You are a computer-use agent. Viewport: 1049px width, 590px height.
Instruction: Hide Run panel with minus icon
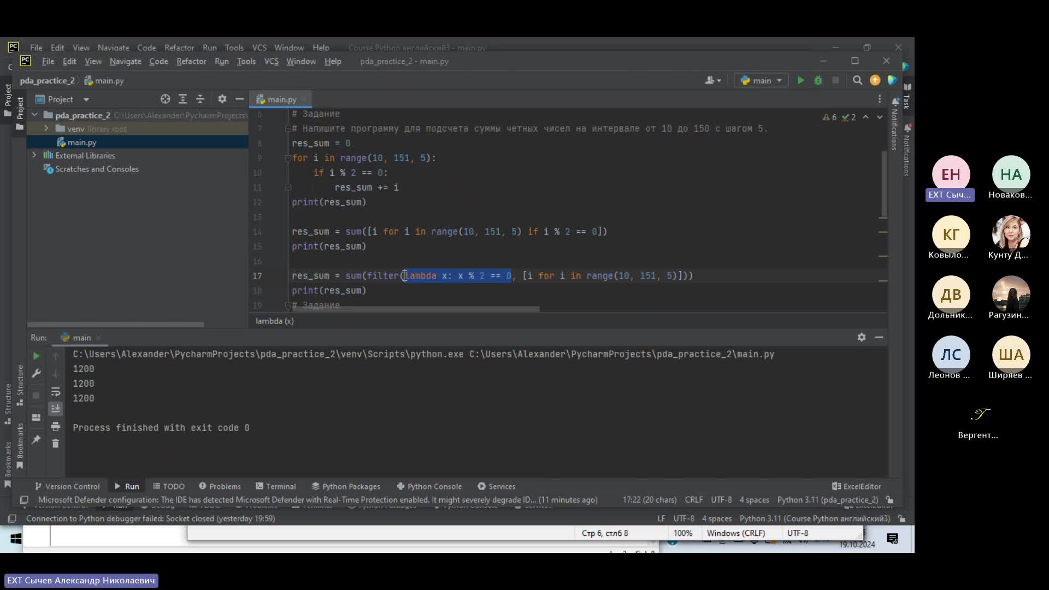[879, 337]
